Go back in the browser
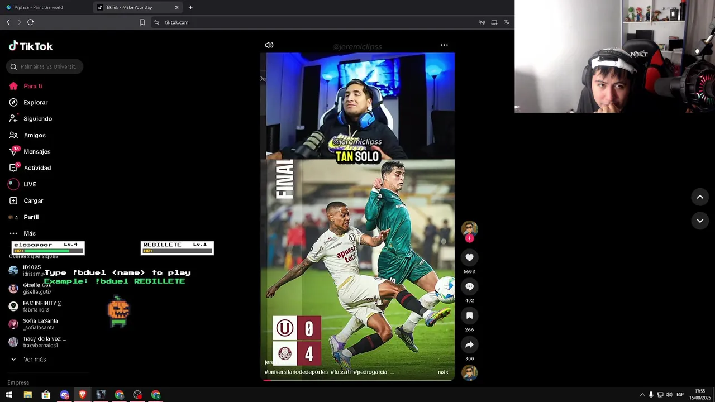This screenshot has height=402, width=715. coord(8,22)
